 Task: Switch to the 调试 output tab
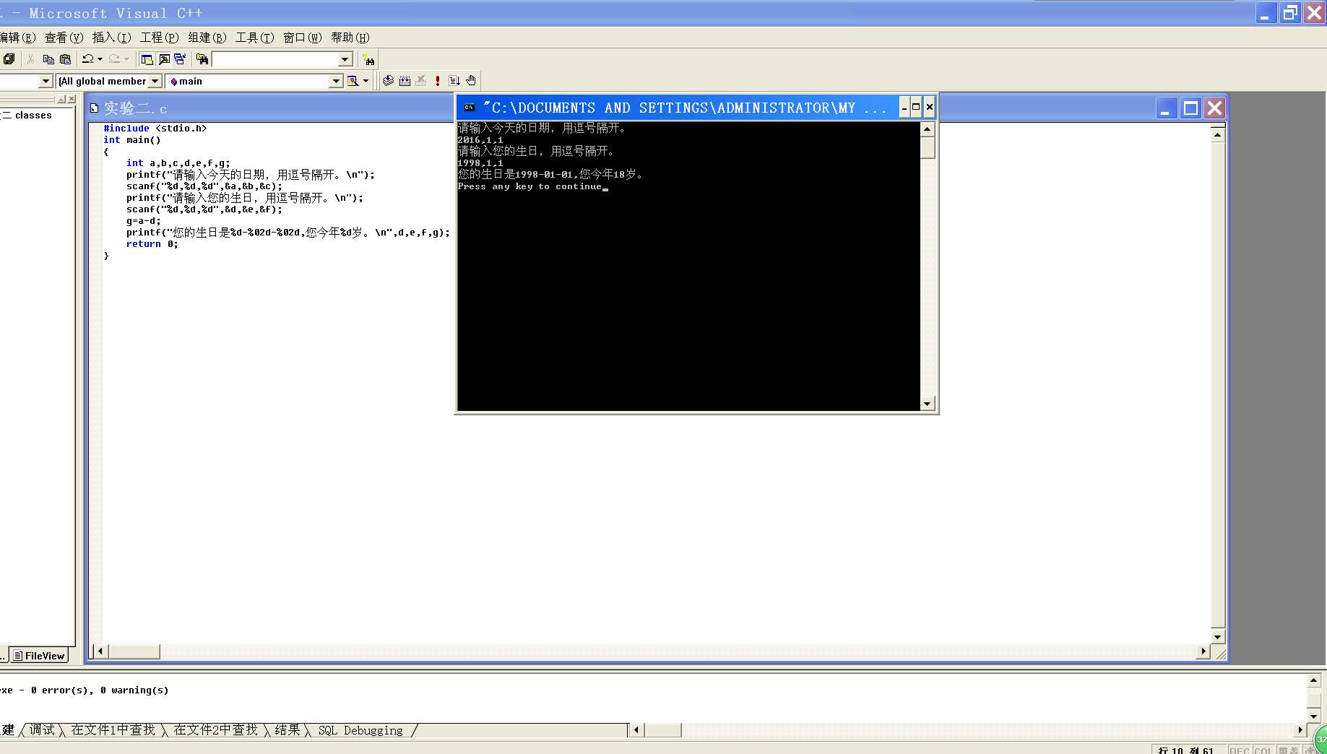point(42,730)
